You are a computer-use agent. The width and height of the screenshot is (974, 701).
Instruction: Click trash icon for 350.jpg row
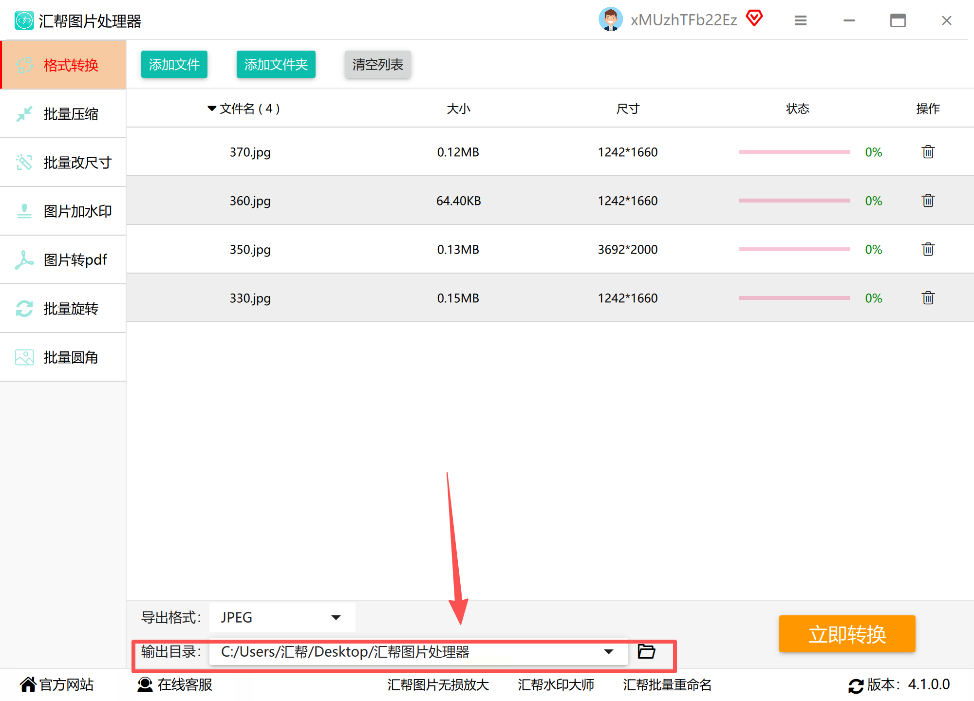(928, 249)
